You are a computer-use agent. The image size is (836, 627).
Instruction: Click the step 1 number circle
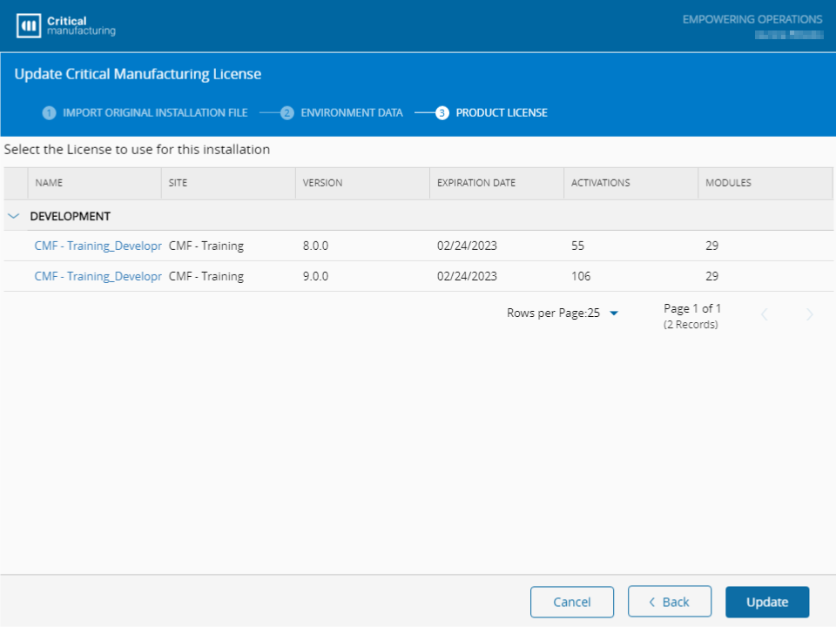50,113
